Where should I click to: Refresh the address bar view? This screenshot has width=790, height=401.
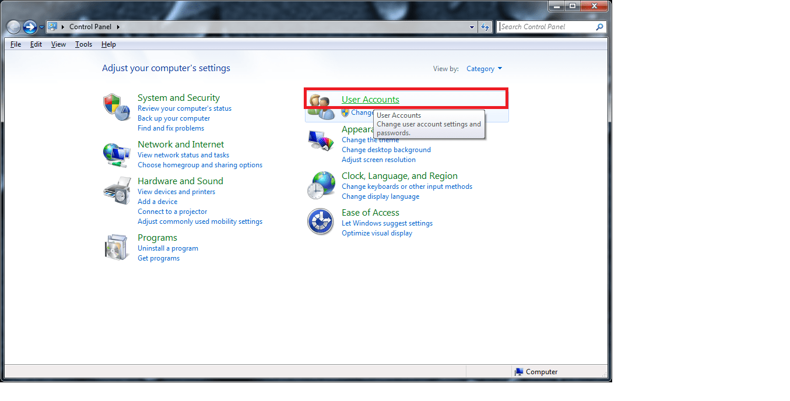tap(485, 27)
